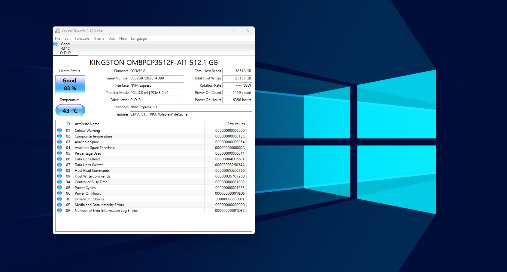Close the CrystalDiskInfo window
The image size is (507, 272).
click(248, 31)
